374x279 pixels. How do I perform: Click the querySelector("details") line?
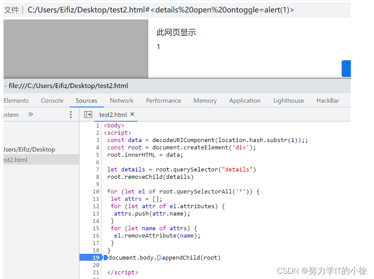pos(182,169)
